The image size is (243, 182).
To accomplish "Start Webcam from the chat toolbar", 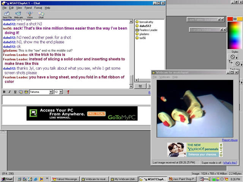I will (x=18, y=15).
